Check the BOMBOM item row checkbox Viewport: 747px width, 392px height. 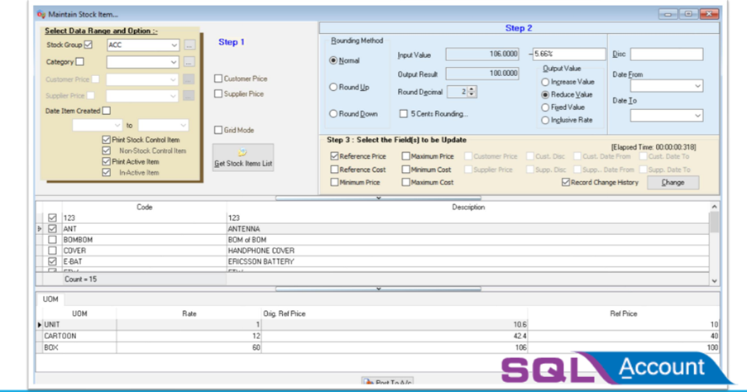(53, 240)
